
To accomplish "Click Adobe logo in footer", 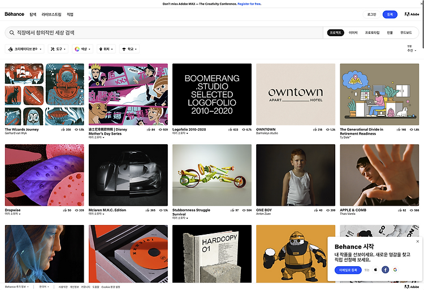I will click(412, 287).
